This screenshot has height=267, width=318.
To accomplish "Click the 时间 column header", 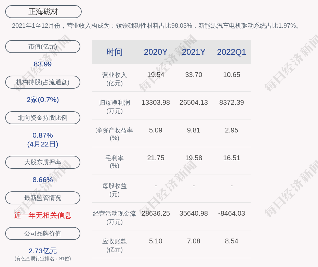I will 115,52.
